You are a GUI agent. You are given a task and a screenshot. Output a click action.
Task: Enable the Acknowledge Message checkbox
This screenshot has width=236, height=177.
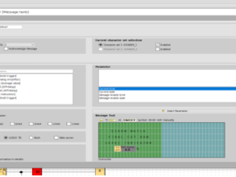tap(6, 49)
